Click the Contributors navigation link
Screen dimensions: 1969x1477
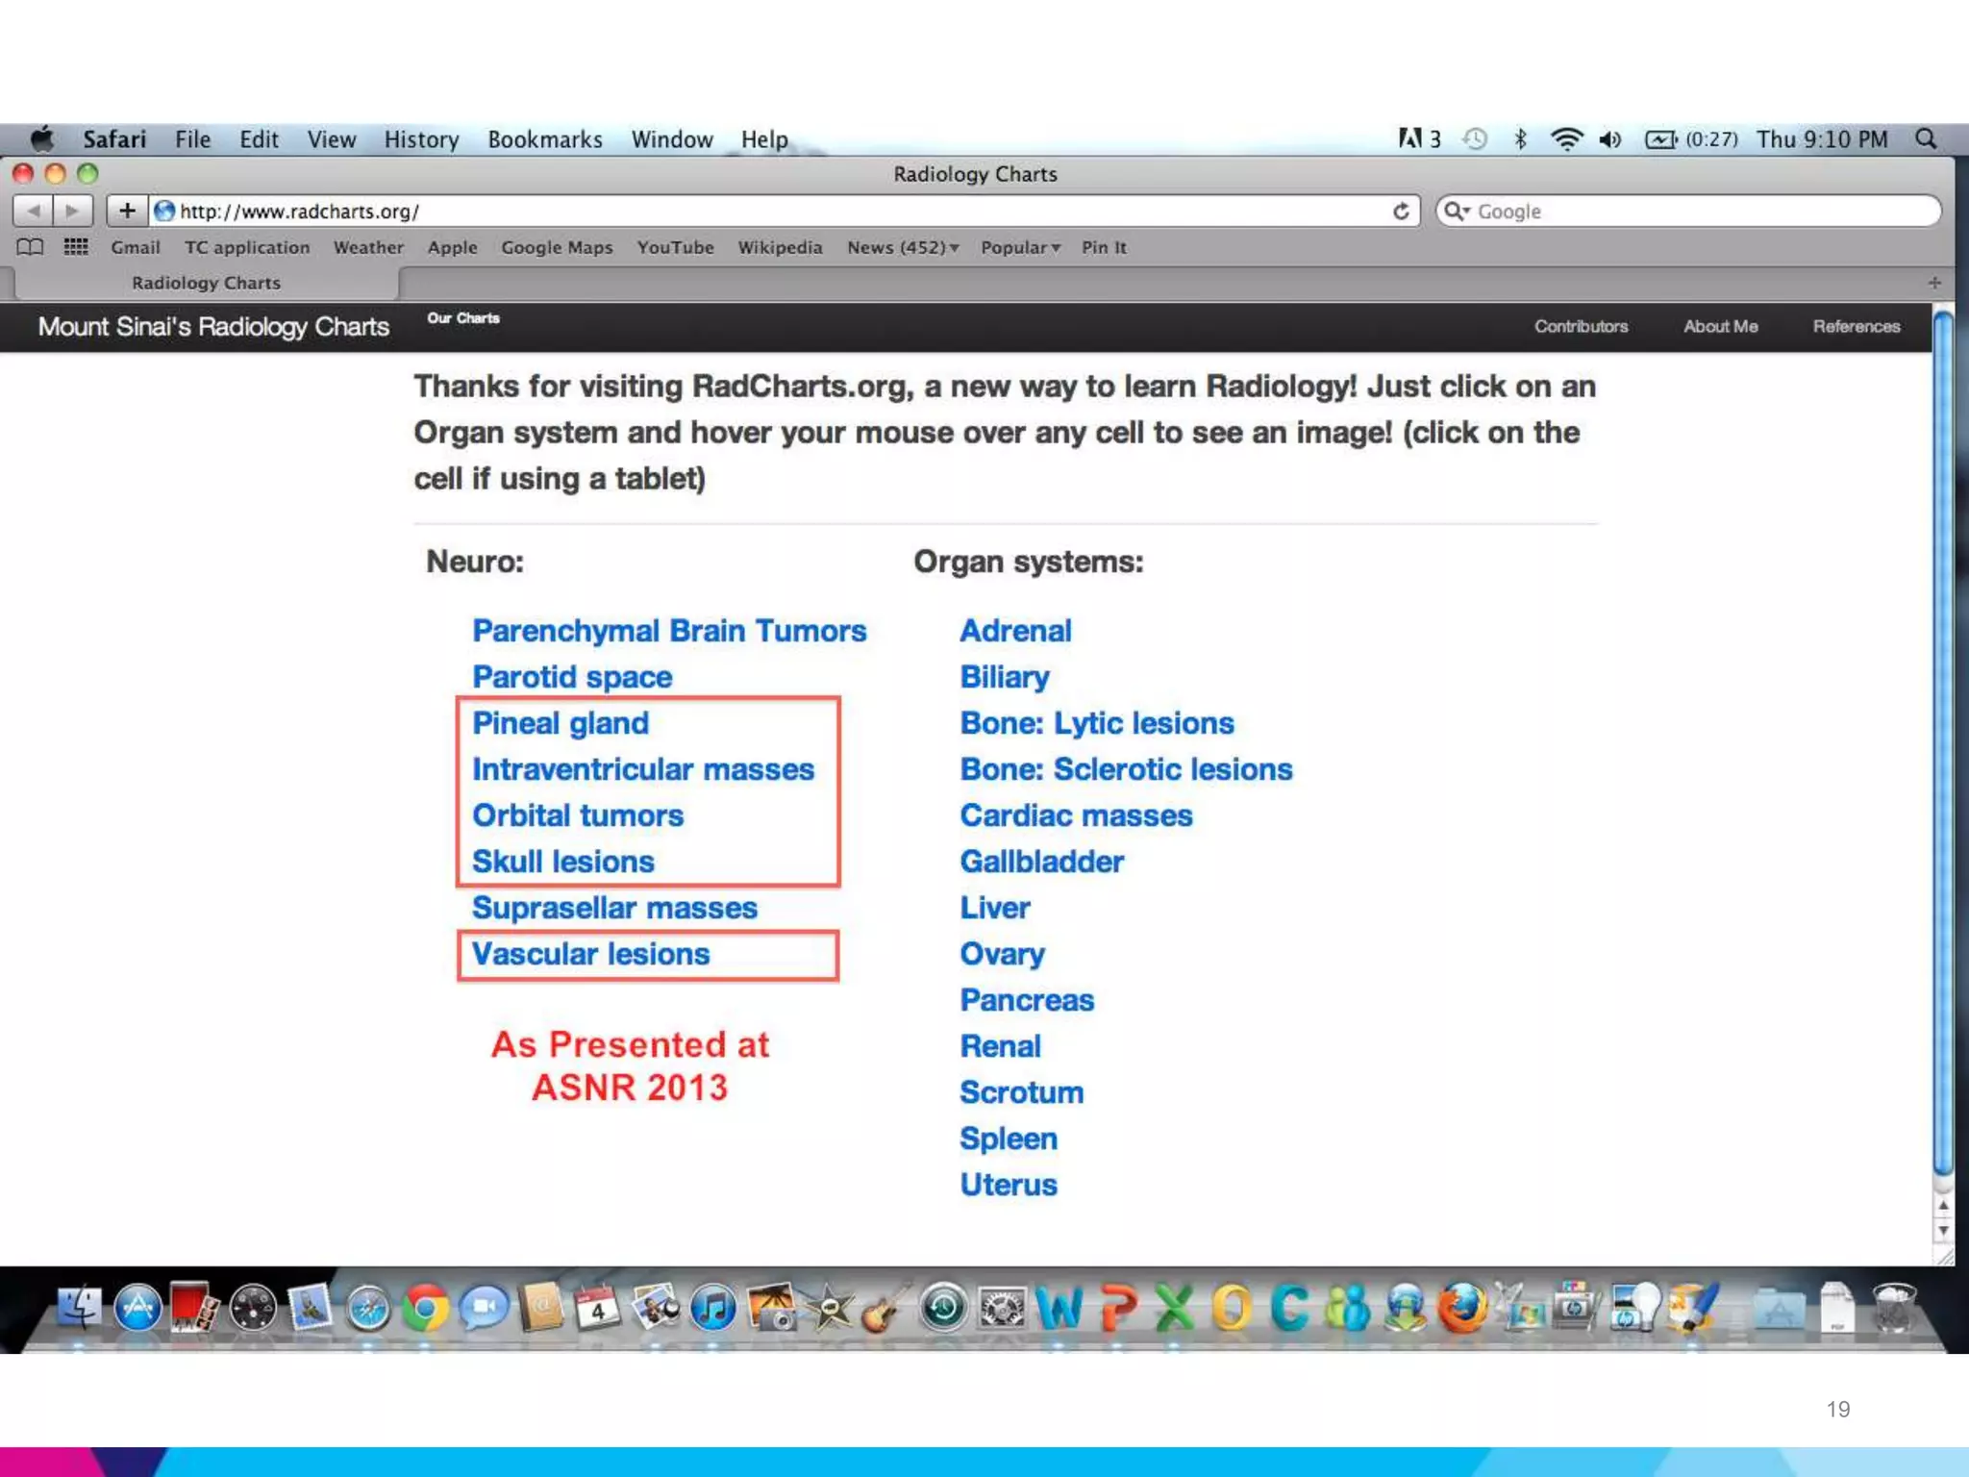coord(1581,327)
